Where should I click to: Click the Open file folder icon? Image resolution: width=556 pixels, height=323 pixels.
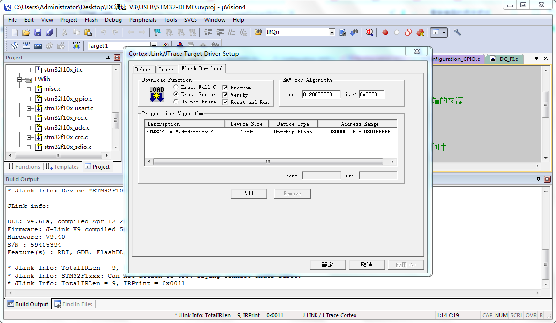tap(26, 32)
